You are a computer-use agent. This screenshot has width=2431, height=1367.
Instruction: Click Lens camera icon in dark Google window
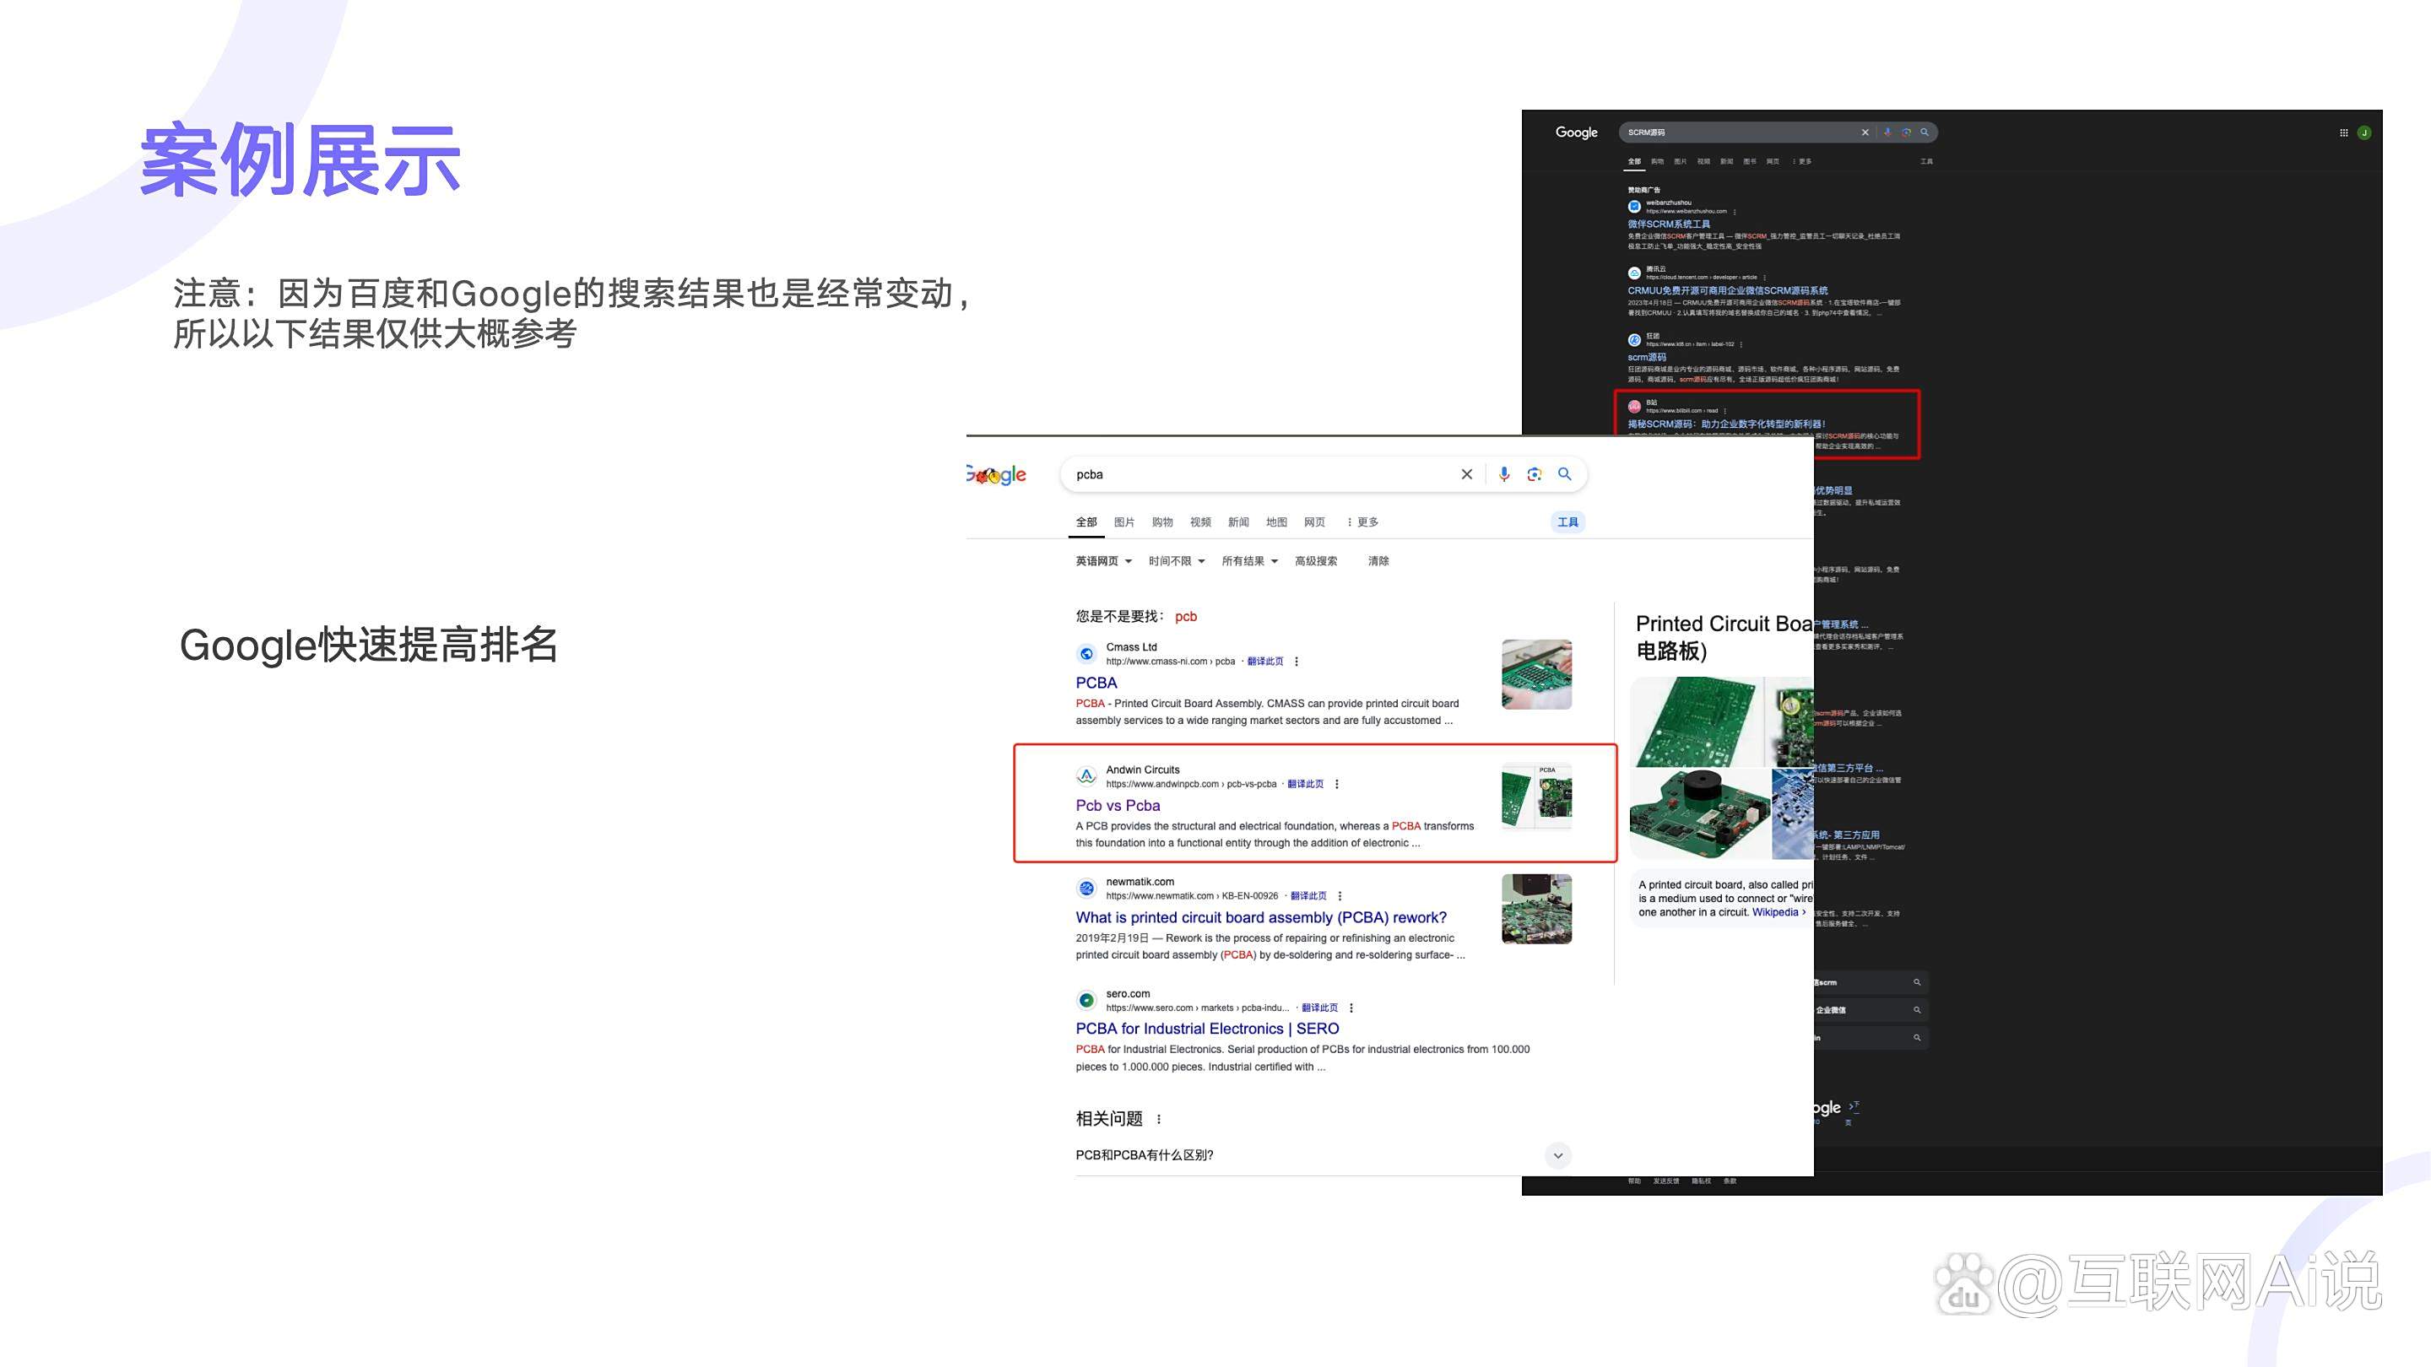point(1906,132)
